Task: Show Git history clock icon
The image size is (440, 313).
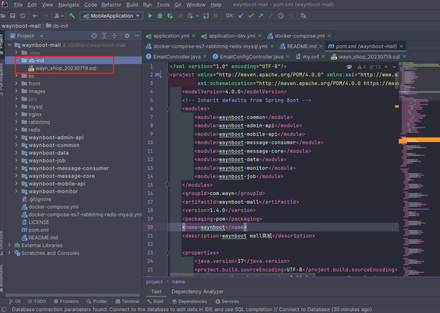Action: 281,16
